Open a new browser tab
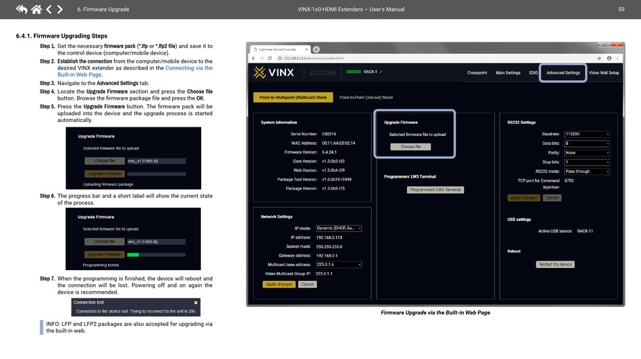641x359 pixels. 316,49
